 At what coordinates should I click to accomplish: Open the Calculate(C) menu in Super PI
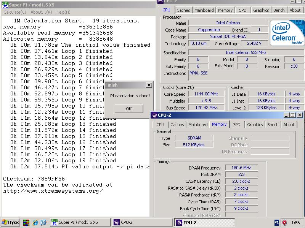pyautogui.click(x=15, y=12)
